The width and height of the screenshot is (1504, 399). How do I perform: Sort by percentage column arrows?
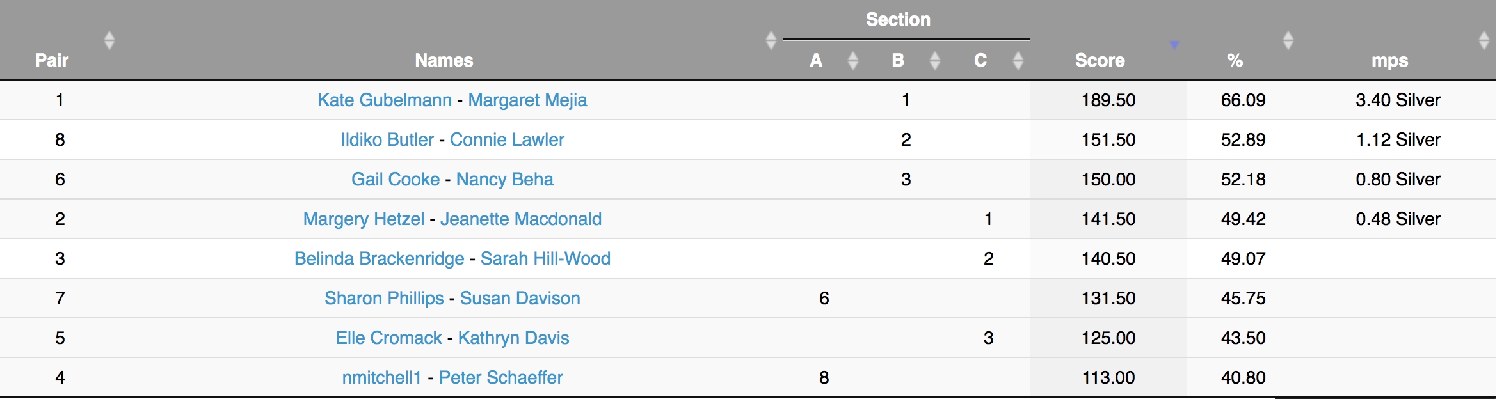1288,40
